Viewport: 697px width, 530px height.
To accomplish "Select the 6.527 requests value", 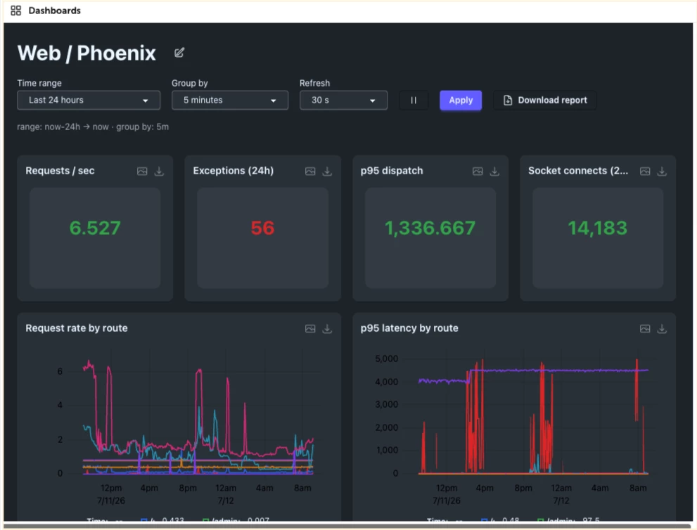I will (x=95, y=228).
